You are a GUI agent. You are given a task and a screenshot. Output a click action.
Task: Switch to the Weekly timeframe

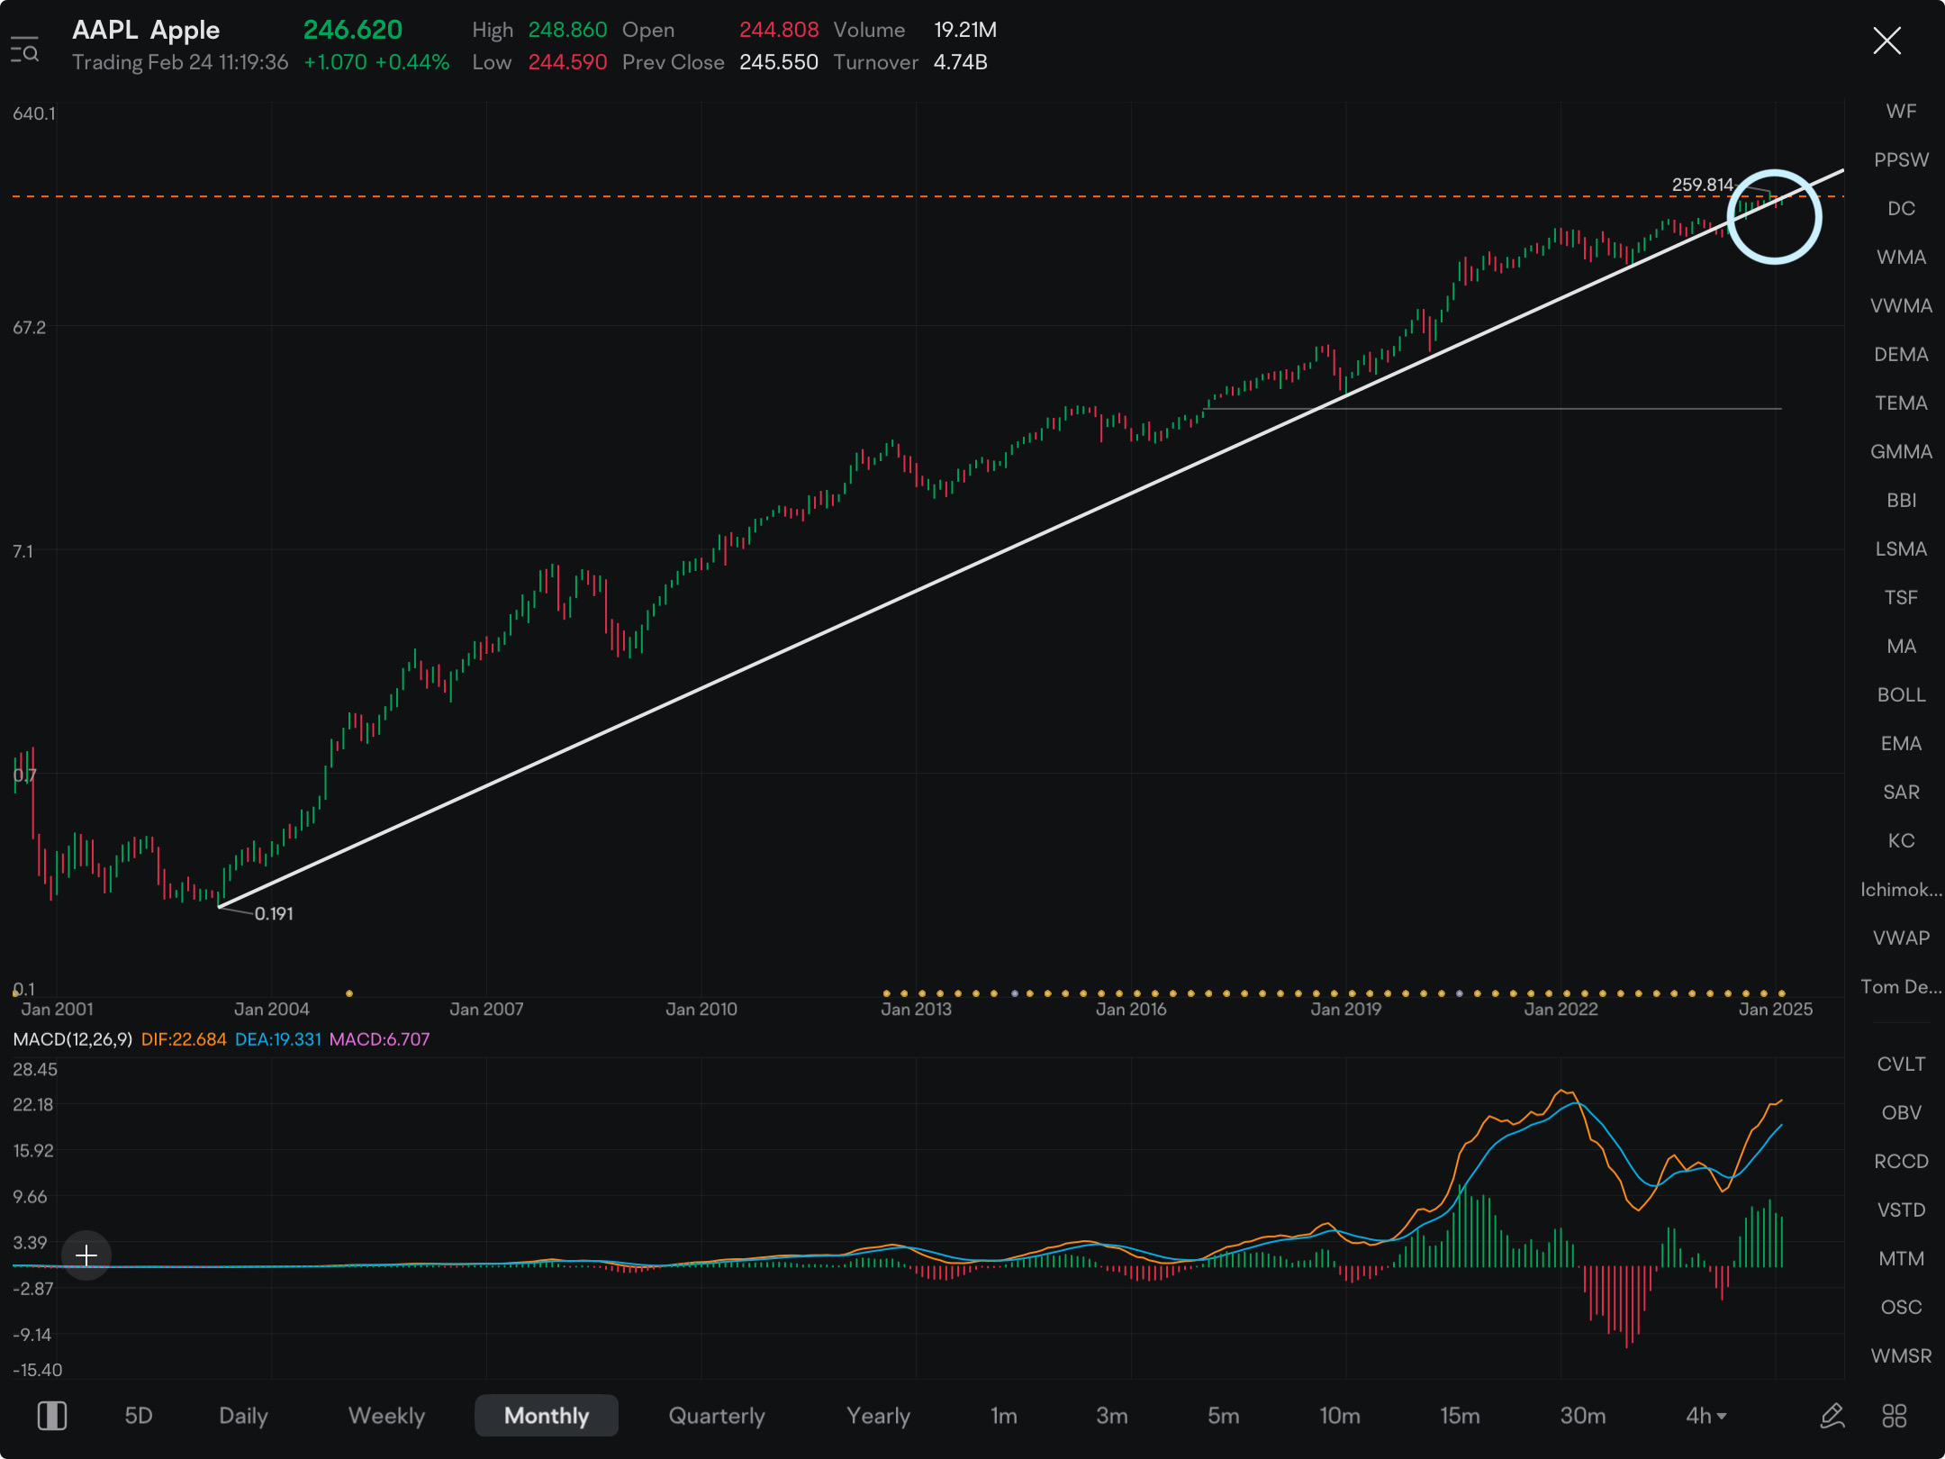point(386,1415)
